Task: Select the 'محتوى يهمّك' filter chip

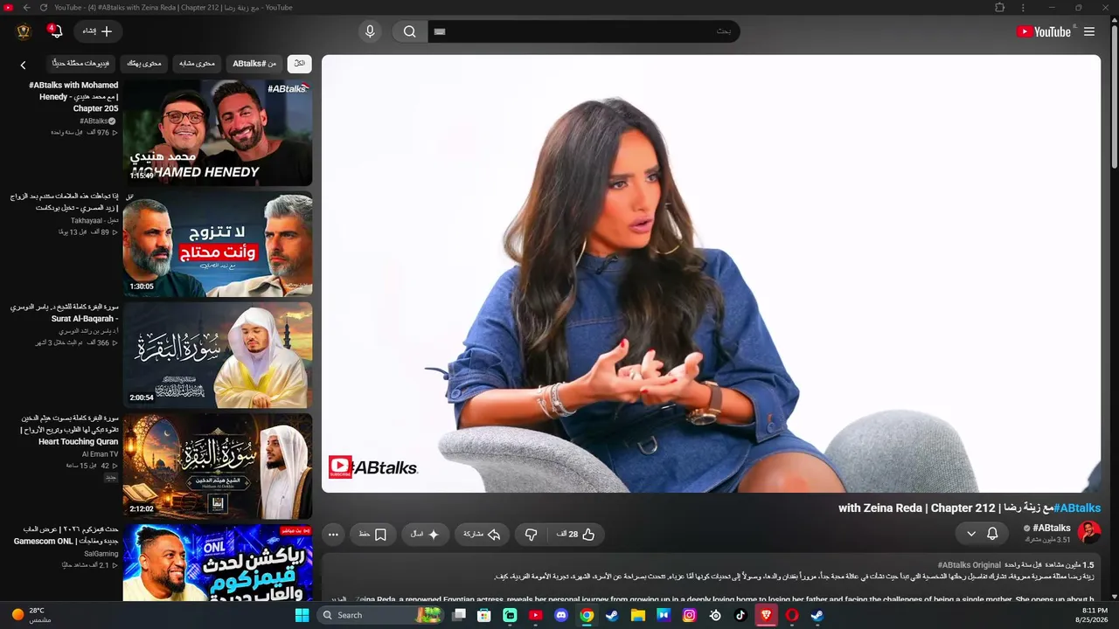Action: (x=144, y=64)
